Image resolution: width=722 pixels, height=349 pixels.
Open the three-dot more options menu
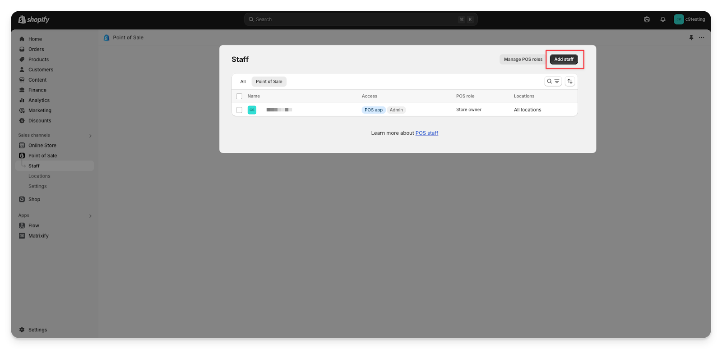click(701, 37)
